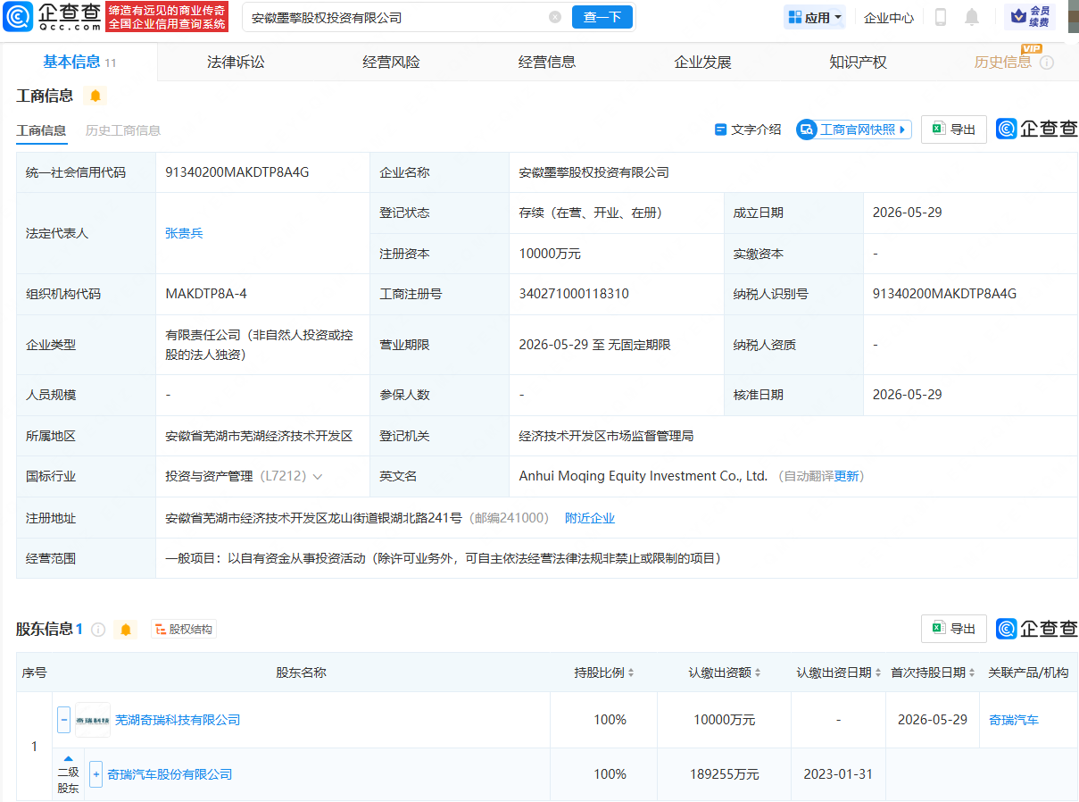
Task: Click the subscribed amount 189255万元
Action: click(x=725, y=774)
